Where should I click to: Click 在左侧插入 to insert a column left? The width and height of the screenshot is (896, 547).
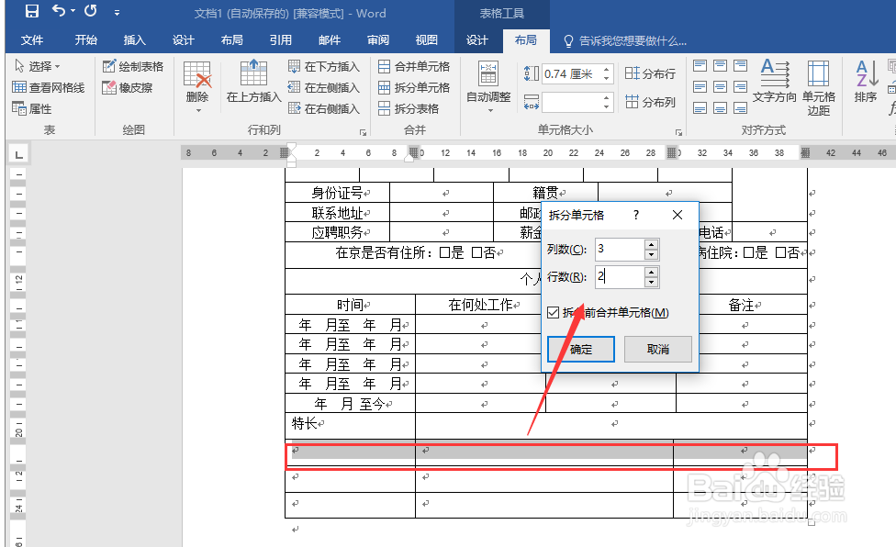point(324,87)
